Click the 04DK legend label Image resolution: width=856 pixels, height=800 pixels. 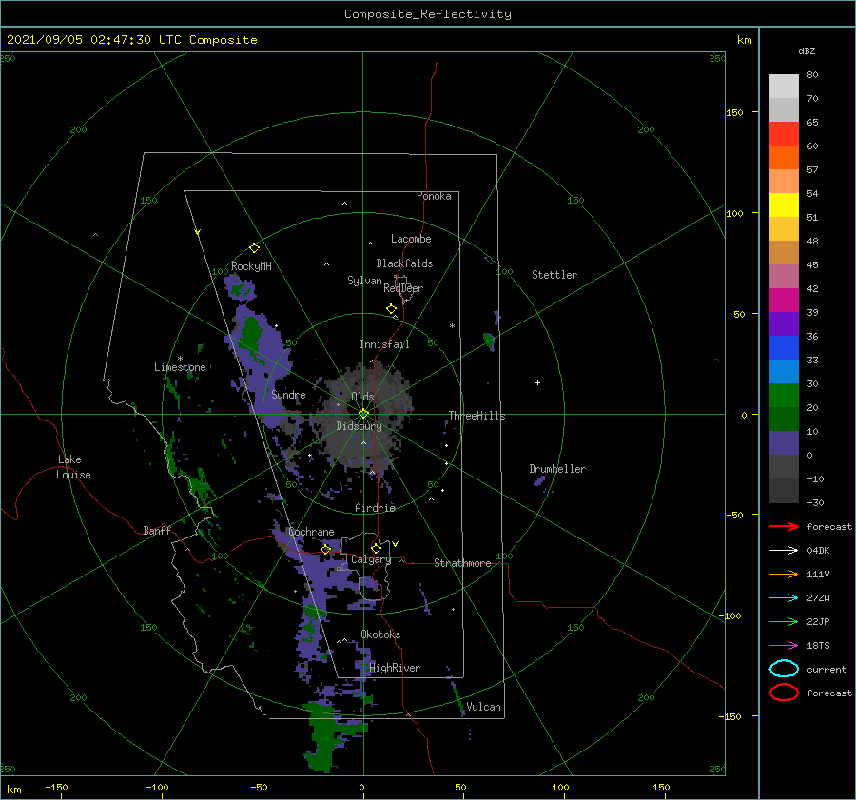point(818,551)
